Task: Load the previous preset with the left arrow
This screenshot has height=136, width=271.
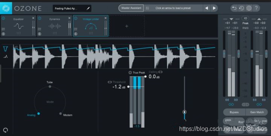Action: 207,8
